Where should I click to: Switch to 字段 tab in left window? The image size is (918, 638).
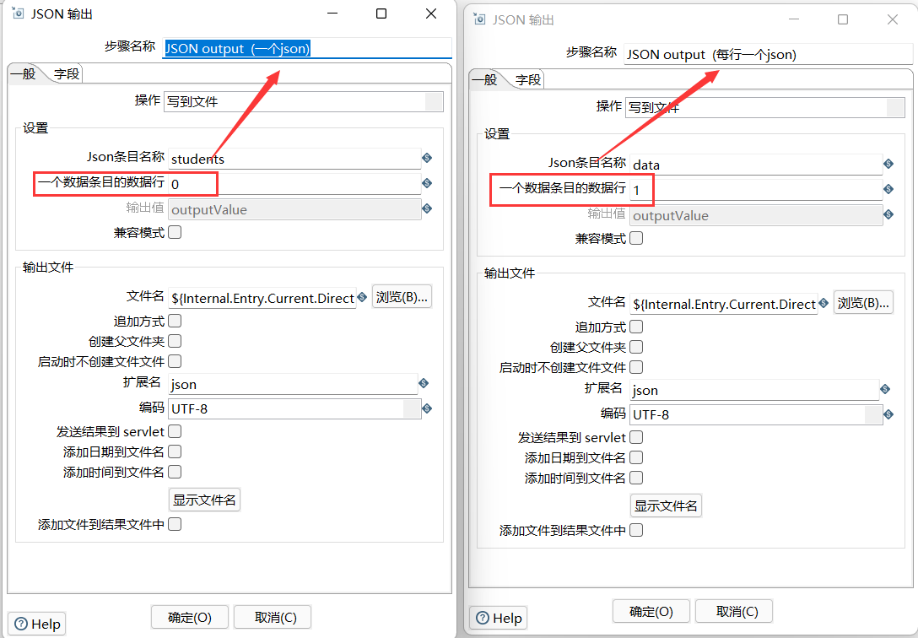pyautogui.click(x=67, y=73)
